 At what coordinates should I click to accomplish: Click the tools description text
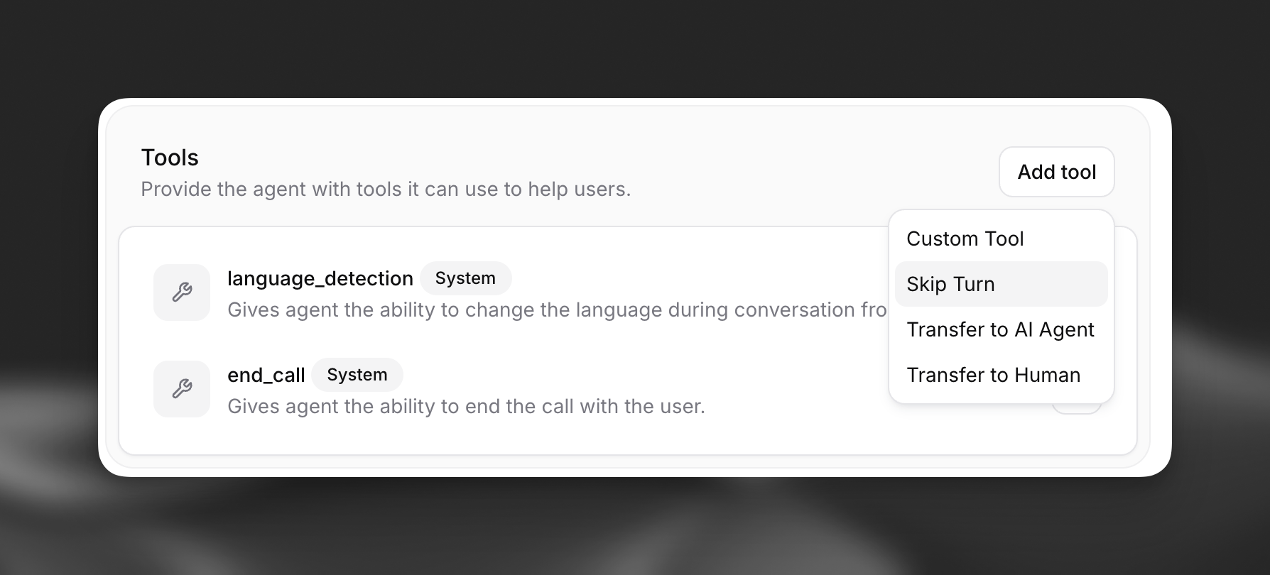[386, 189]
